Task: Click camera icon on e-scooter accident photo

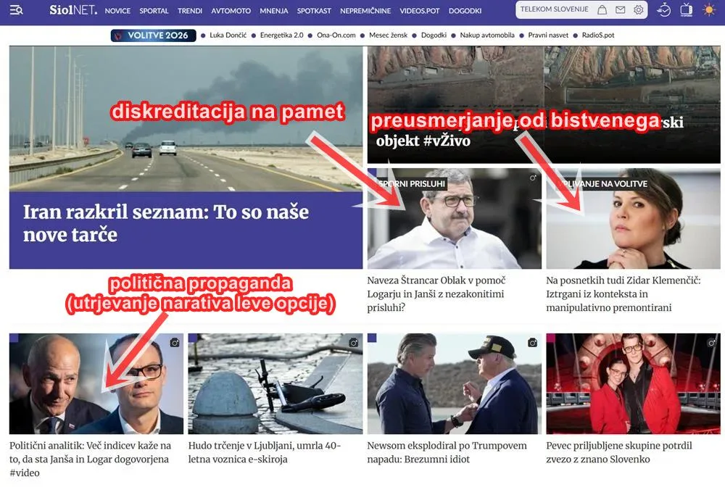Action: (x=353, y=342)
